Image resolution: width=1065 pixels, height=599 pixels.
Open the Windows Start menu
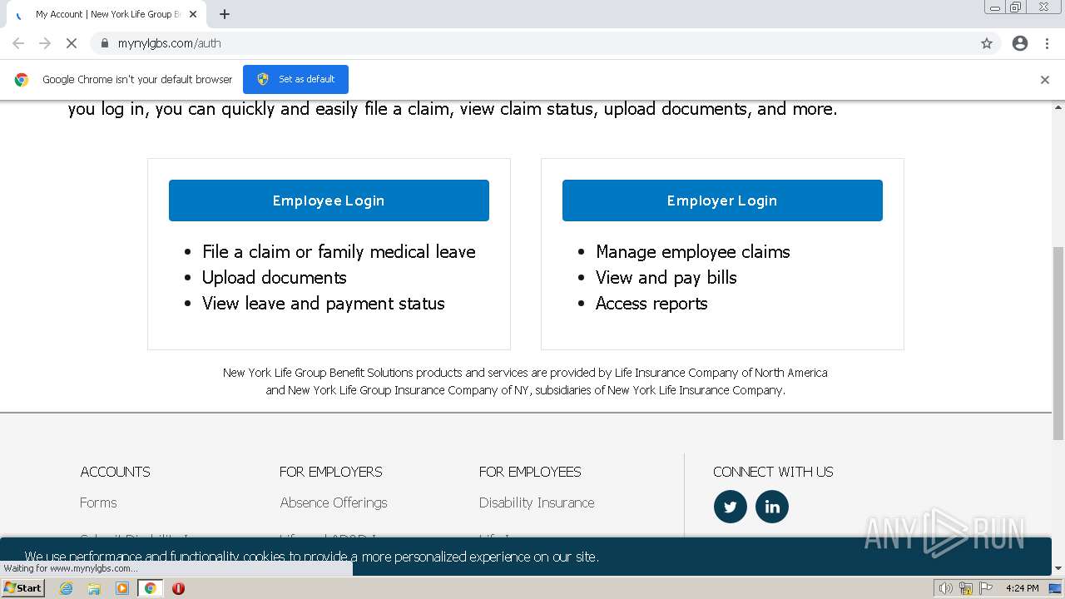click(22, 588)
